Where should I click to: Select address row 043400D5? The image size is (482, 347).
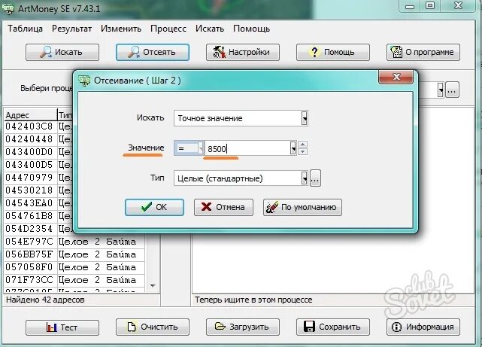29,165
